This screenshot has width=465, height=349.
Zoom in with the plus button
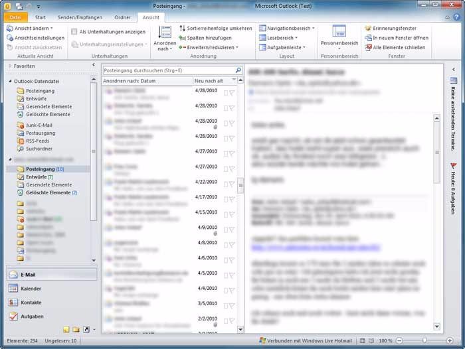tap(450, 340)
